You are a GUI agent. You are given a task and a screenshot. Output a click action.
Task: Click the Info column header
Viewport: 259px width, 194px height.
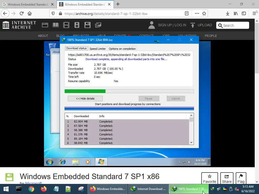142,116
